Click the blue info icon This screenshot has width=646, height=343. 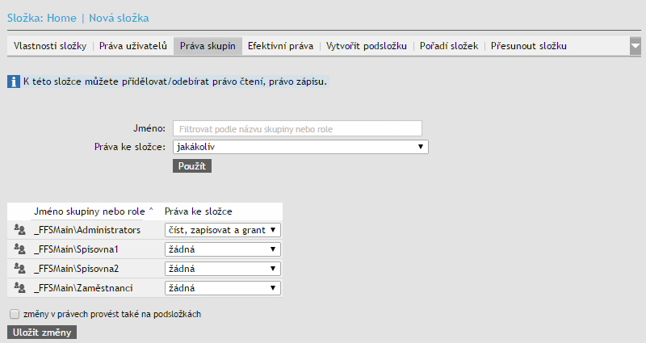[x=14, y=82]
